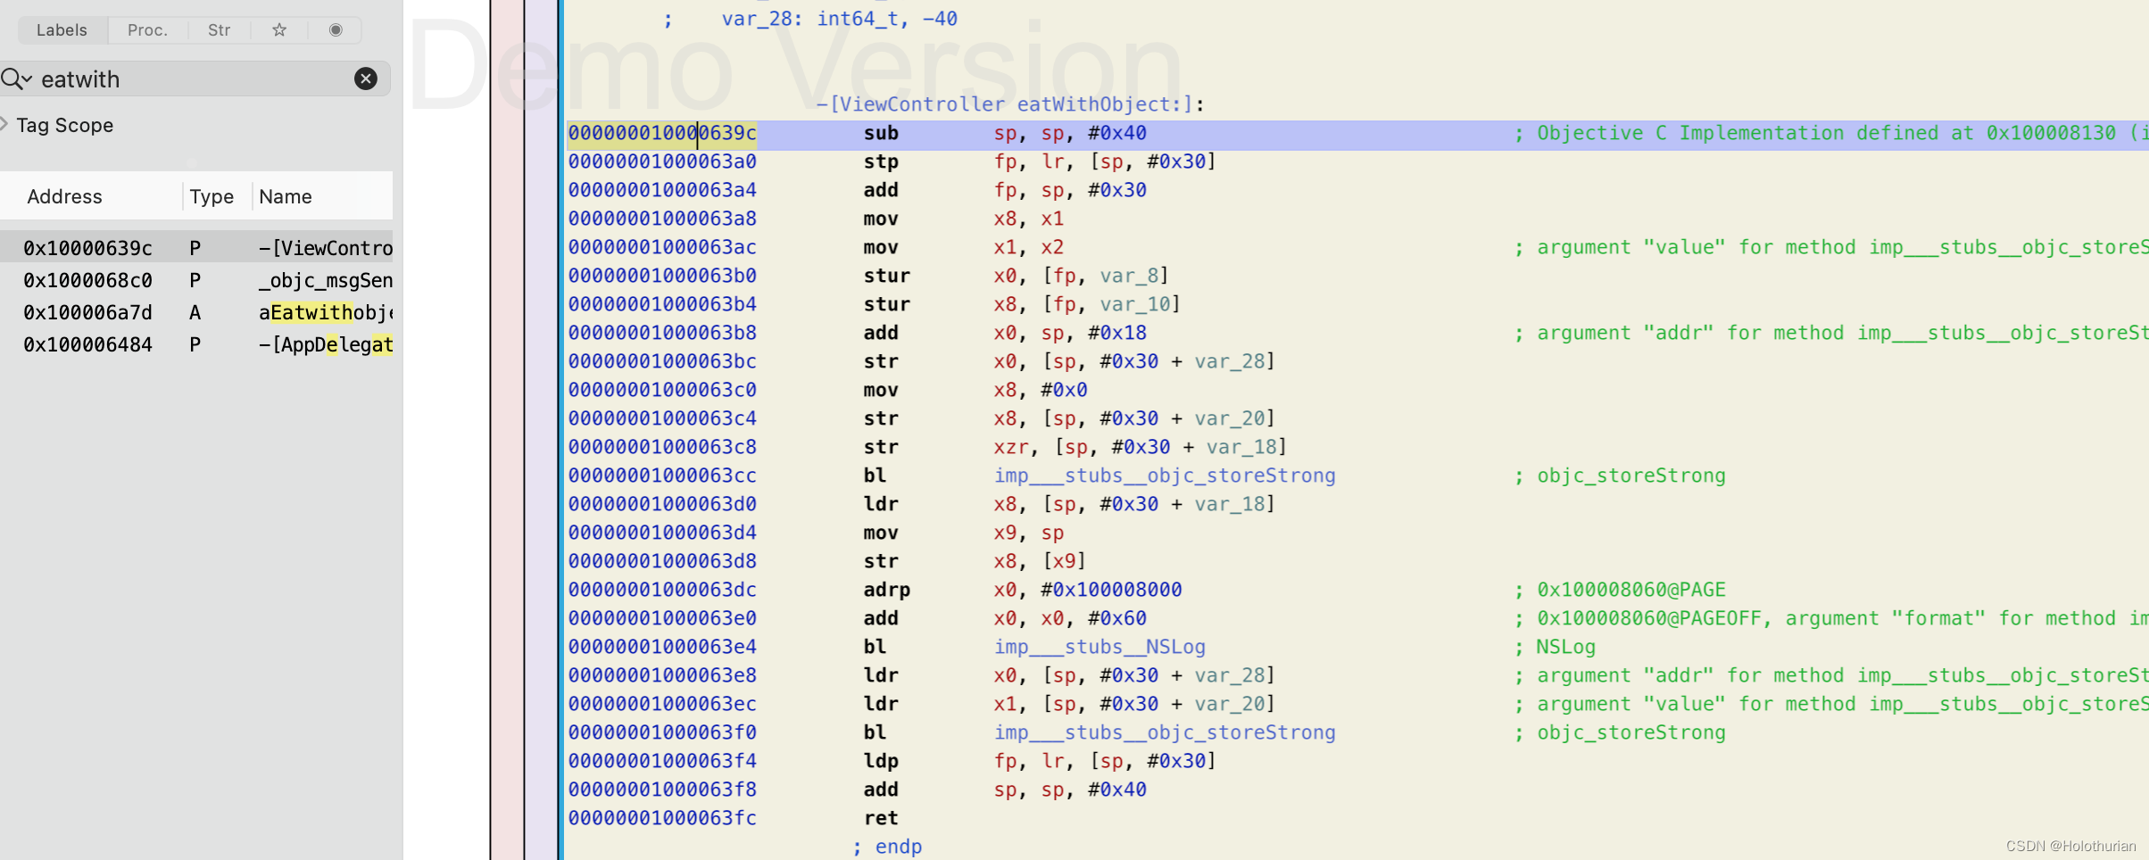Viewport: 2149px width, 860px height.
Task: Select the row with address 0x100006484
Action: click(196, 344)
